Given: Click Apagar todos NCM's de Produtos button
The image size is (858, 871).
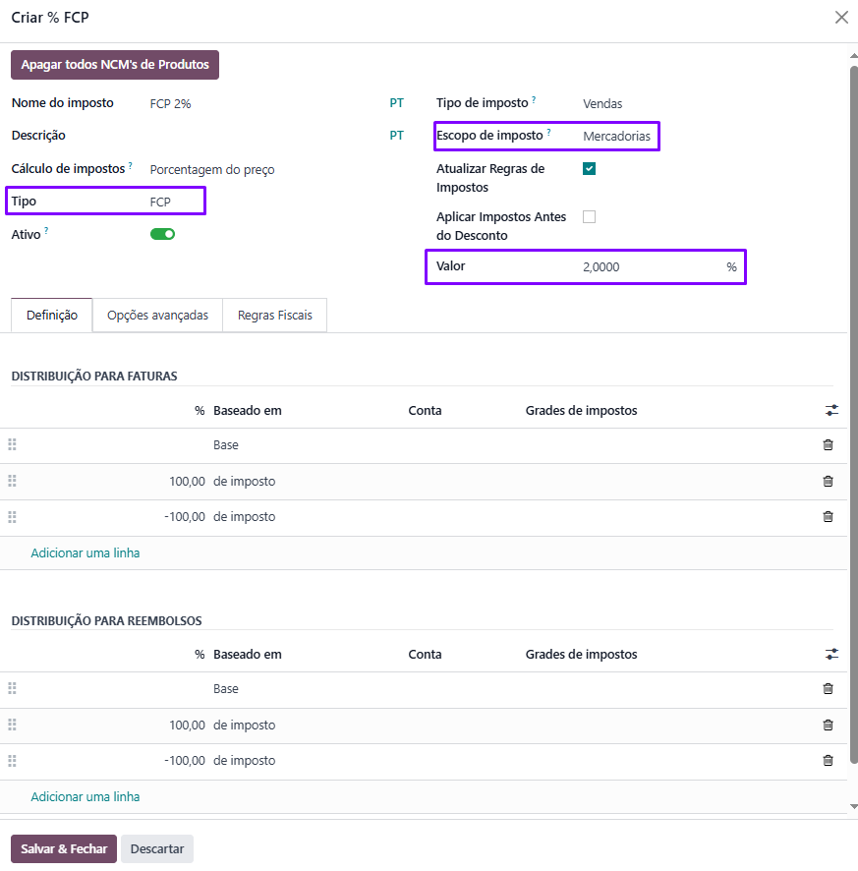Looking at the screenshot, I should pos(115,65).
